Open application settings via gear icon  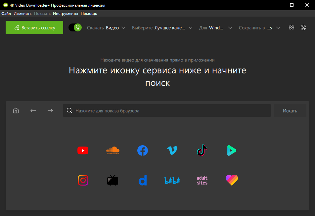pos(291,27)
